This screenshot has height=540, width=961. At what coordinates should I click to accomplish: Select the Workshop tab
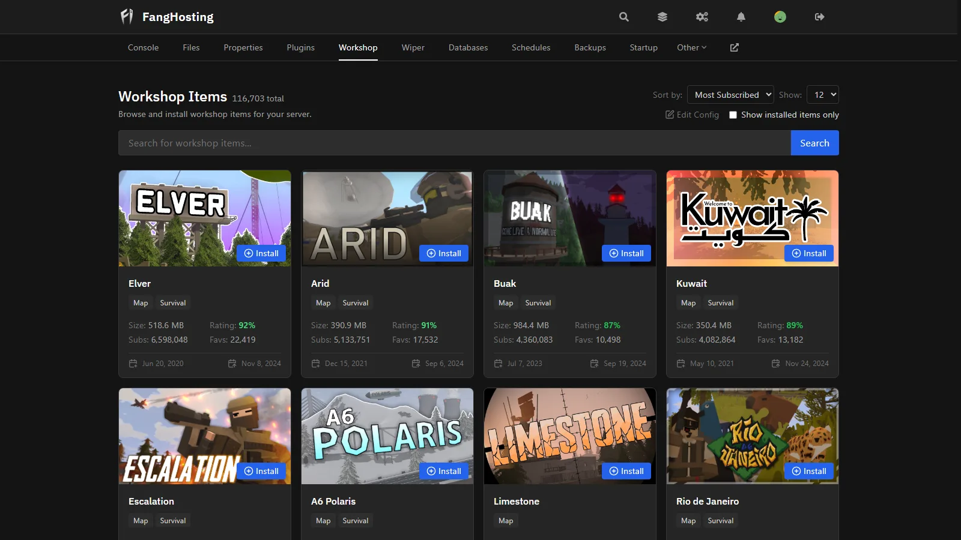(358, 47)
